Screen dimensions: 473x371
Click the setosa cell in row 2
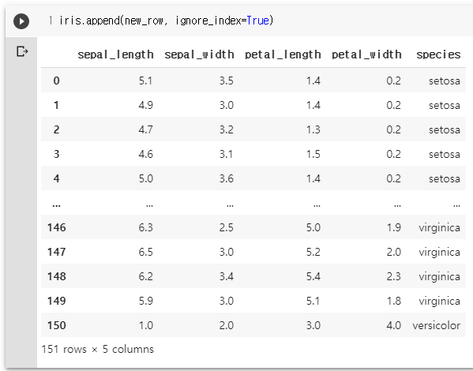(x=445, y=130)
